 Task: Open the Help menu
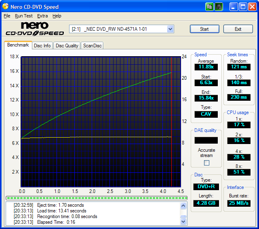(x=57, y=16)
